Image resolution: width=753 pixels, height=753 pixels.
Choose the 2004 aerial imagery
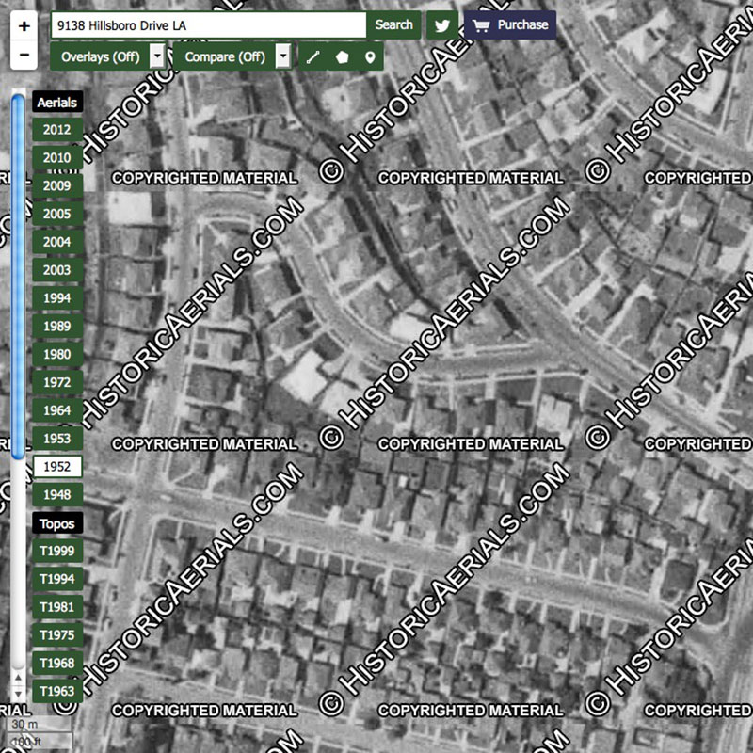point(57,242)
